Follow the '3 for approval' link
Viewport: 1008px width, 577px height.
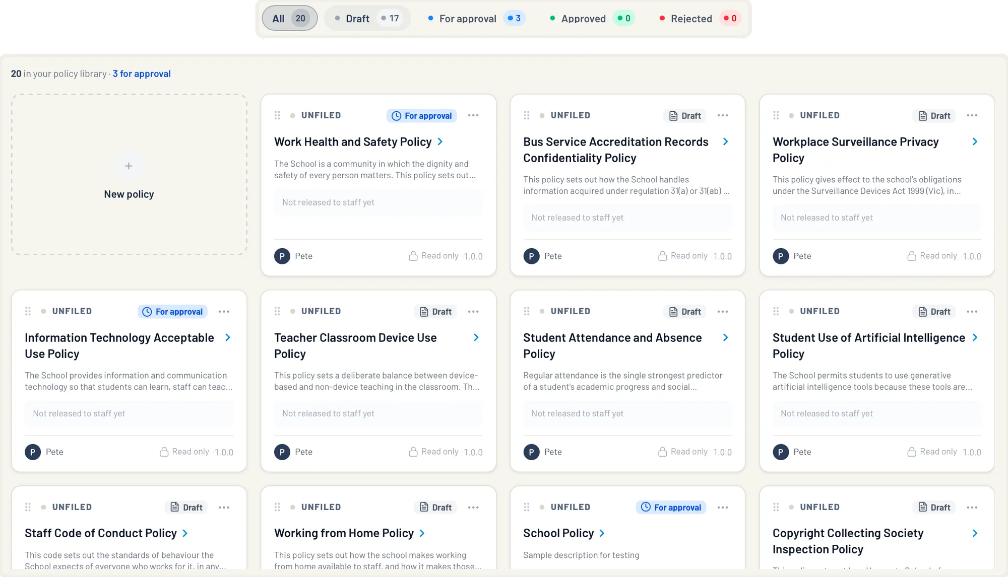pyautogui.click(x=142, y=74)
